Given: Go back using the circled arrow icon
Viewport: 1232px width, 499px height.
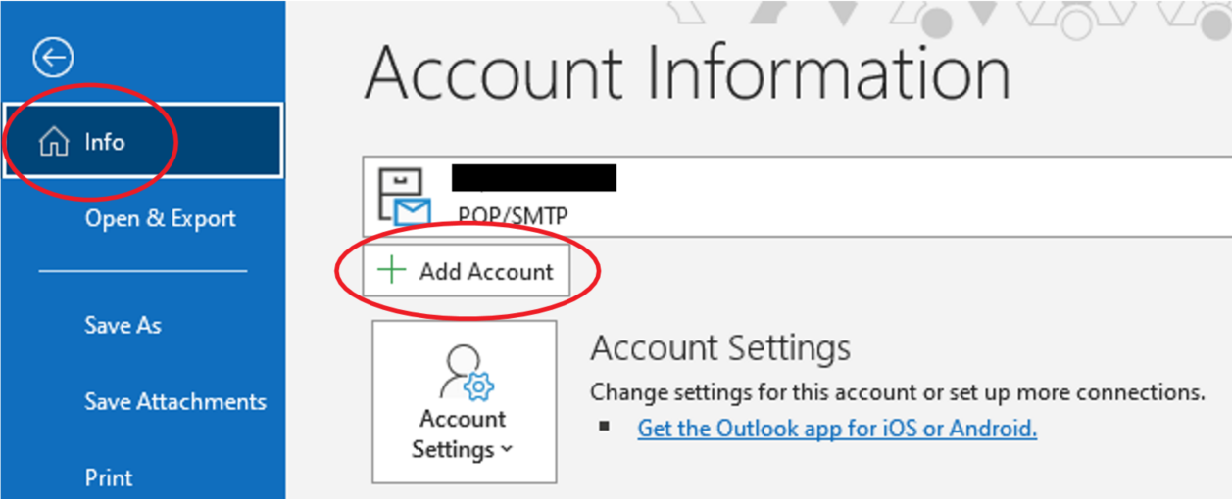Looking at the screenshot, I should pyautogui.click(x=53, y=58).
